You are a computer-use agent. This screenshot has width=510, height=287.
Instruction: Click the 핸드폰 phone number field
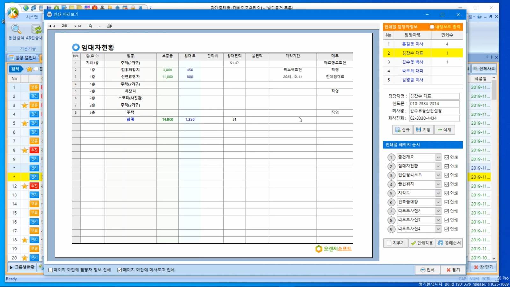[x=434, y=104]
